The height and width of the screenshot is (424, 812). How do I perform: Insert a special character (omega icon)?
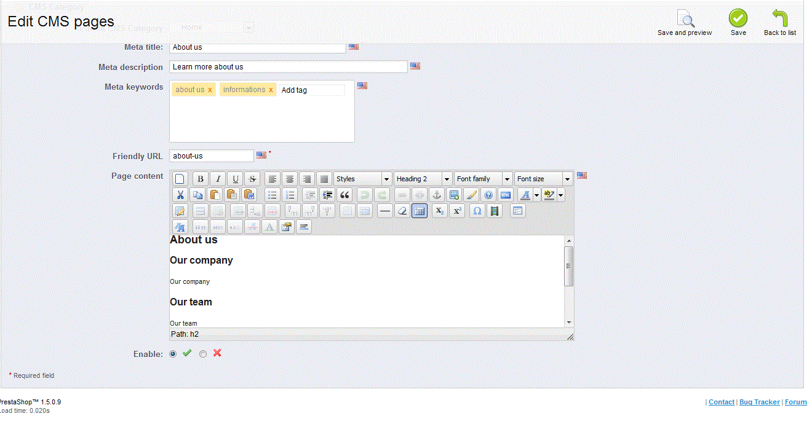click(x=477, y=211)
